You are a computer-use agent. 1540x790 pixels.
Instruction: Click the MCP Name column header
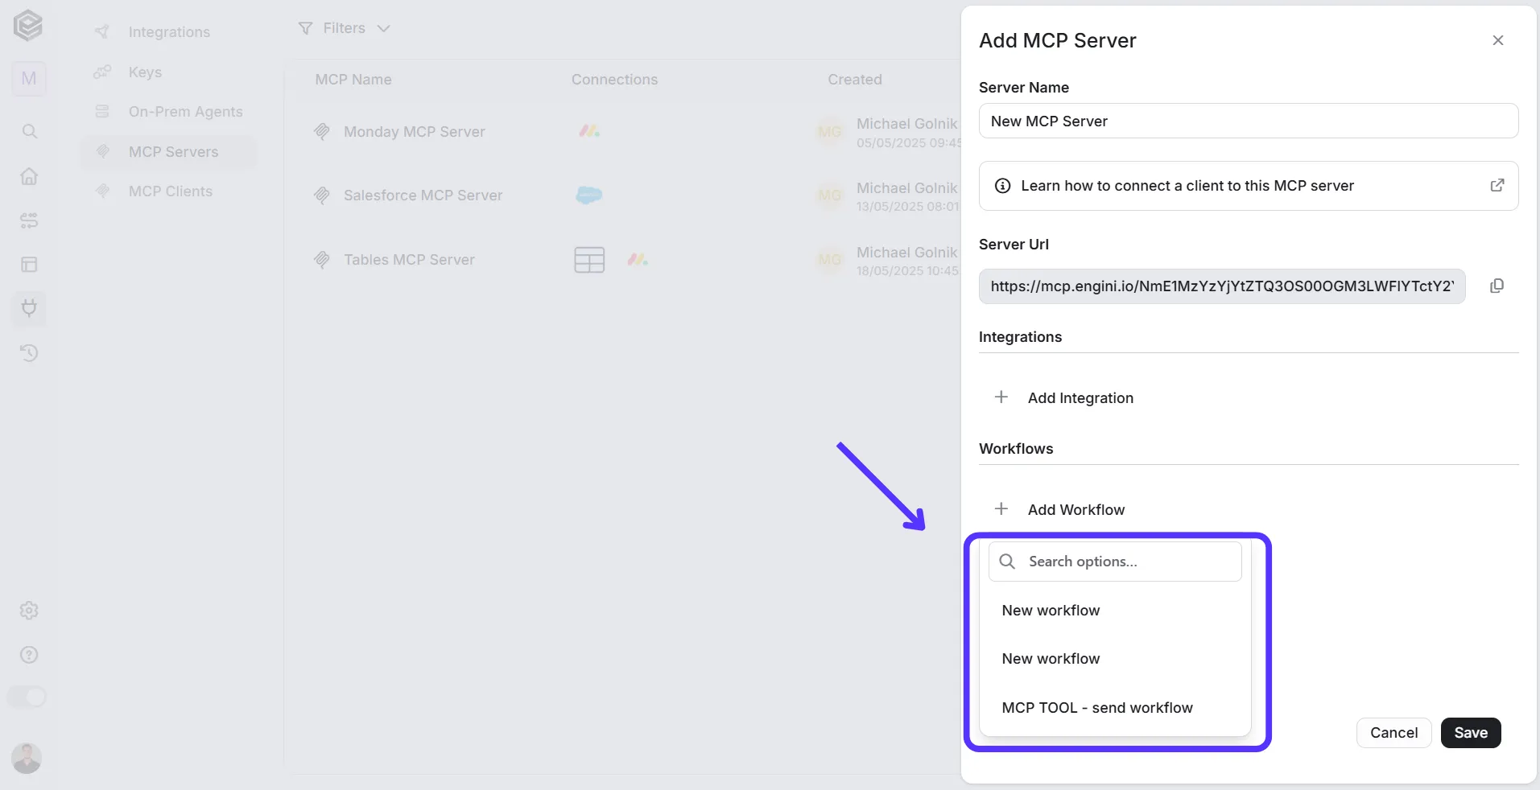click(353, 80)
